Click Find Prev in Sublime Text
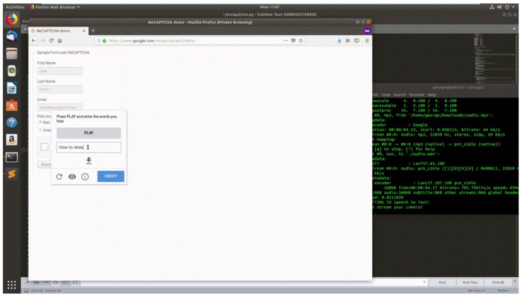The width and height of the screenshot is (521, 297). (470, 283)
